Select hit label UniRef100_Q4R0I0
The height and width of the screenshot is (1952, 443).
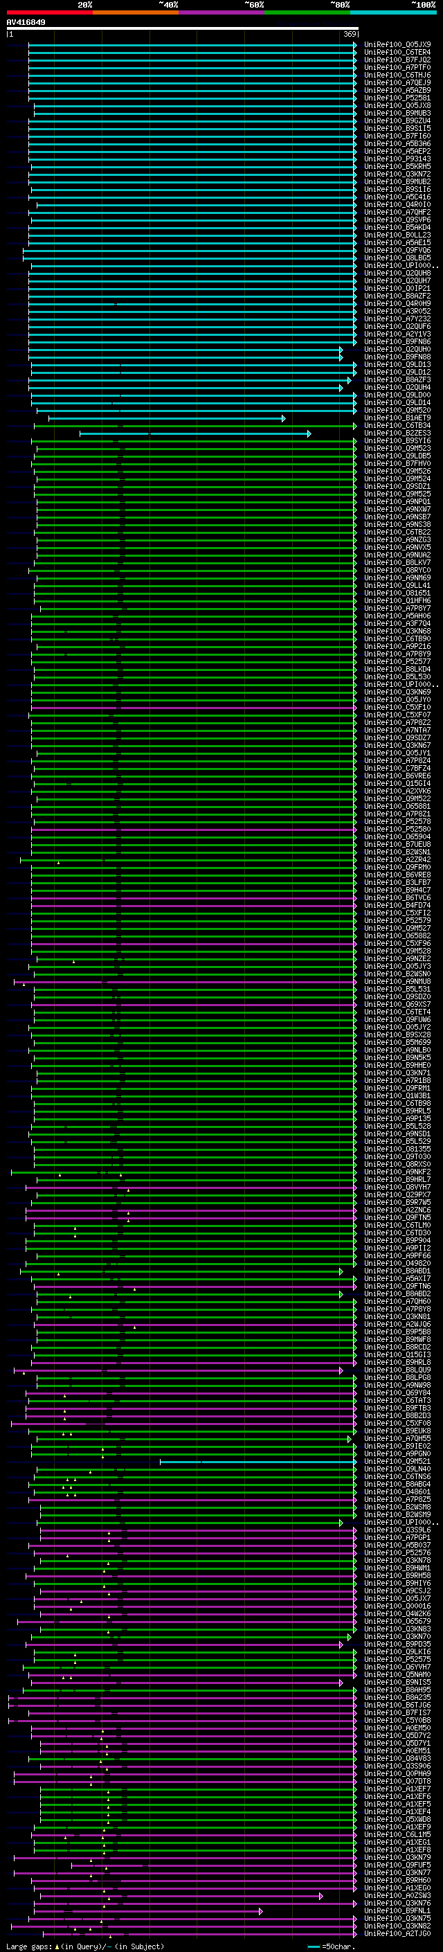[x=397, y=204]
